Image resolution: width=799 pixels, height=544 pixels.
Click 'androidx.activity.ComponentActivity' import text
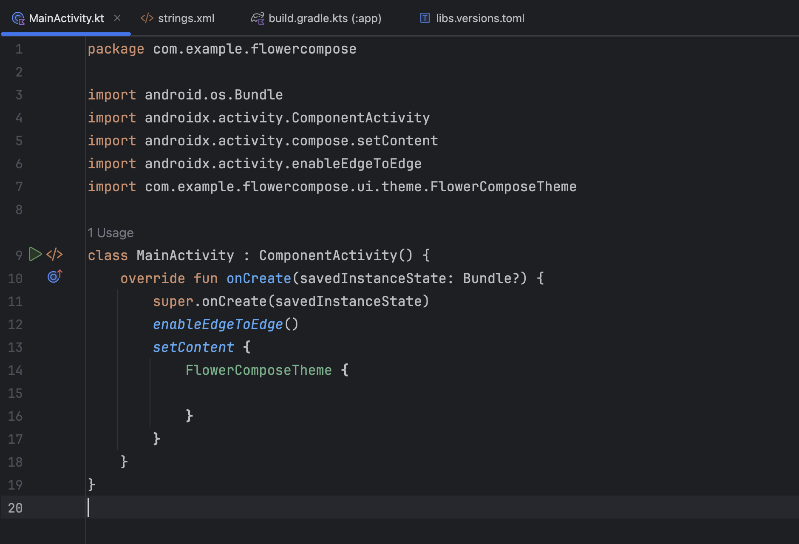pos(287,118)
